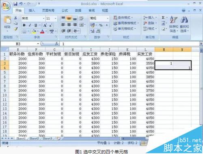The height and width of the screenshot is (154, 203).
Task: Decrease indent
Action: pos(63,31)
